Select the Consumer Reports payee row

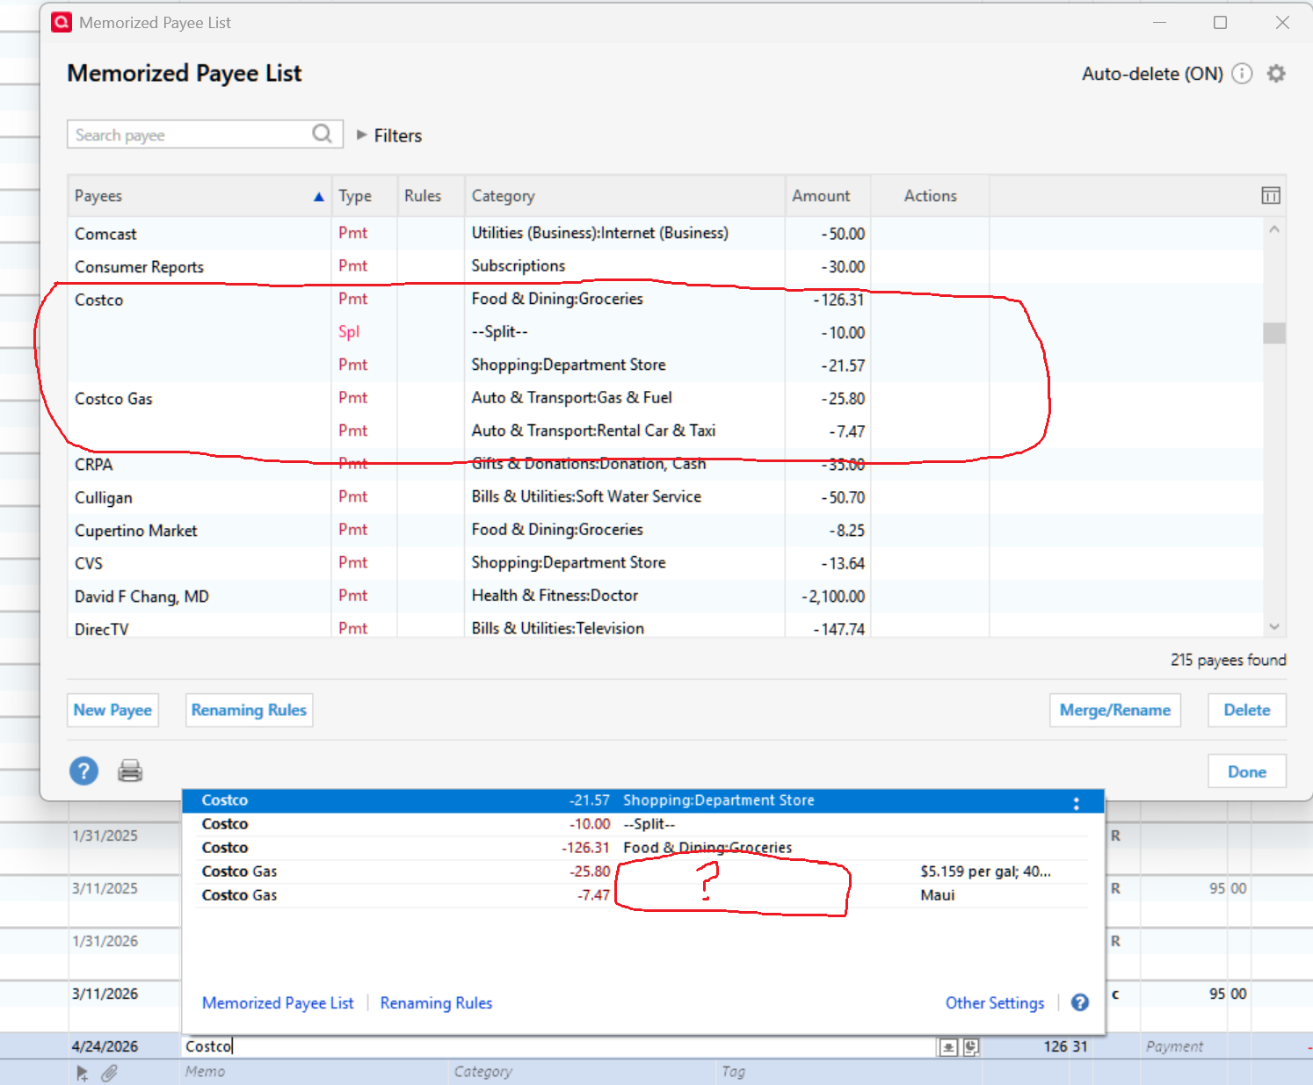click(665, 266)
